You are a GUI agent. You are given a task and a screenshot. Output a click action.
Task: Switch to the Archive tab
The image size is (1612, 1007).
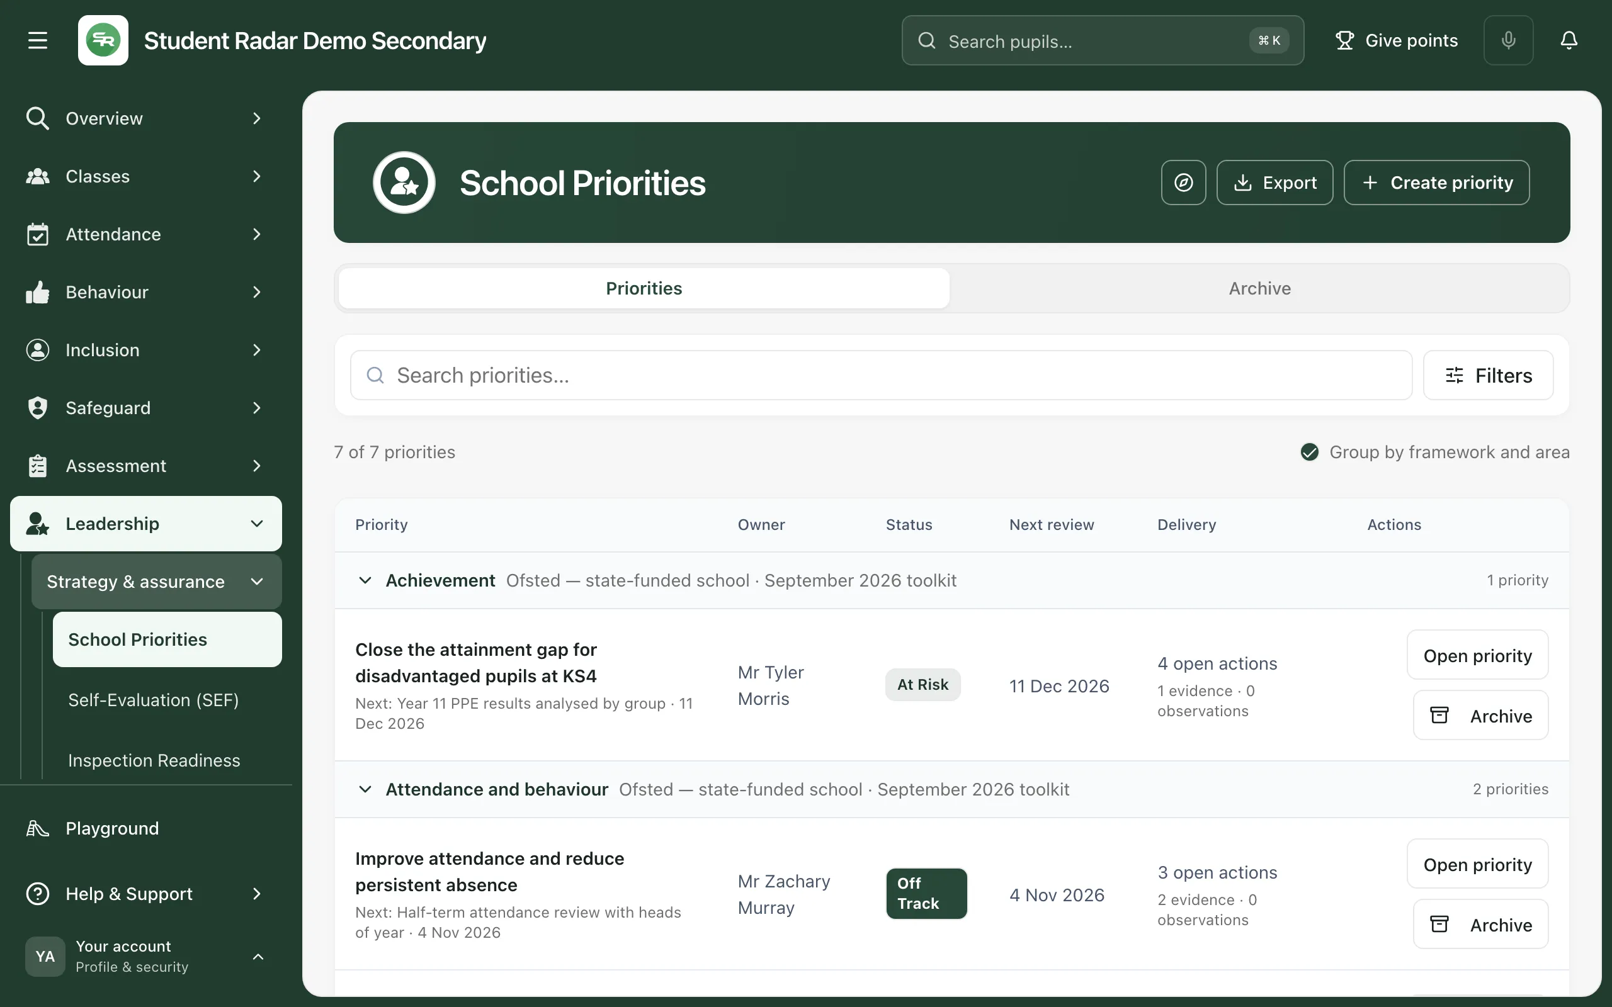coord(1259,288)
